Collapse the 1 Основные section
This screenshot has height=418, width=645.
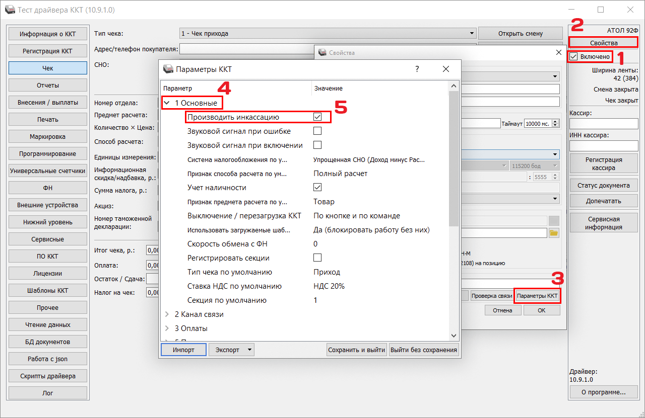click(167, 103)
